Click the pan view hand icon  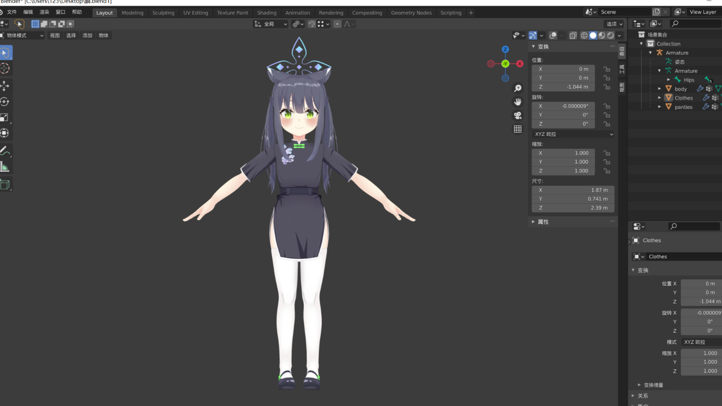518,102
